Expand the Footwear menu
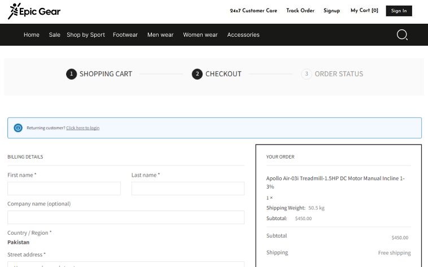Image resolution: width=428 pixels, height=267 pixels. (x=125, y=35)
